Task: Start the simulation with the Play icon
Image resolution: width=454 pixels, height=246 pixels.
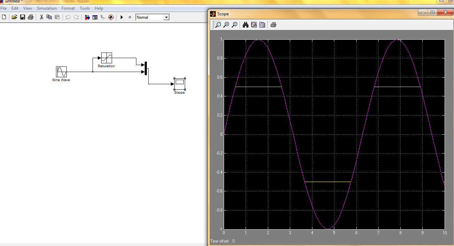Action: 121,17
